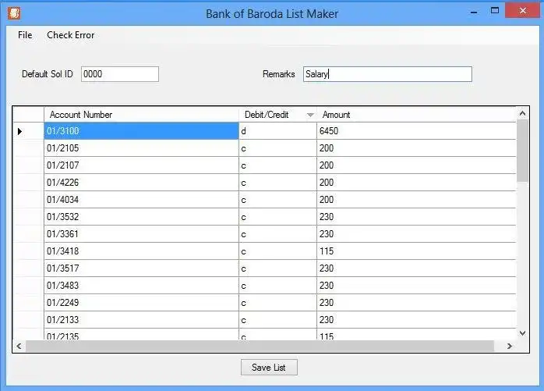The height and width of the screenshot is (391, 544).
Task: Select account cell 01/3483
Action: tap(142, 286)
